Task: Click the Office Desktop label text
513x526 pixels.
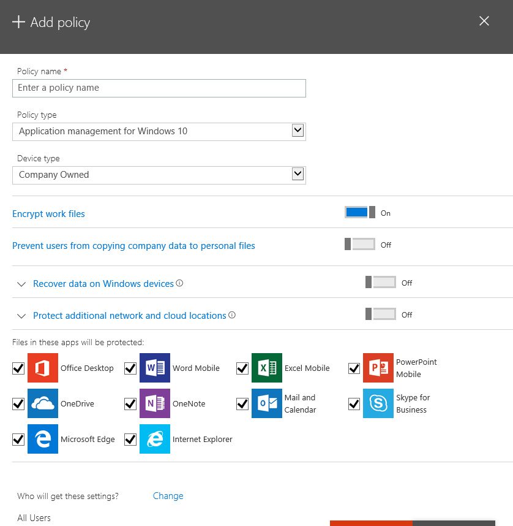Action: click(x=87, y=368)
